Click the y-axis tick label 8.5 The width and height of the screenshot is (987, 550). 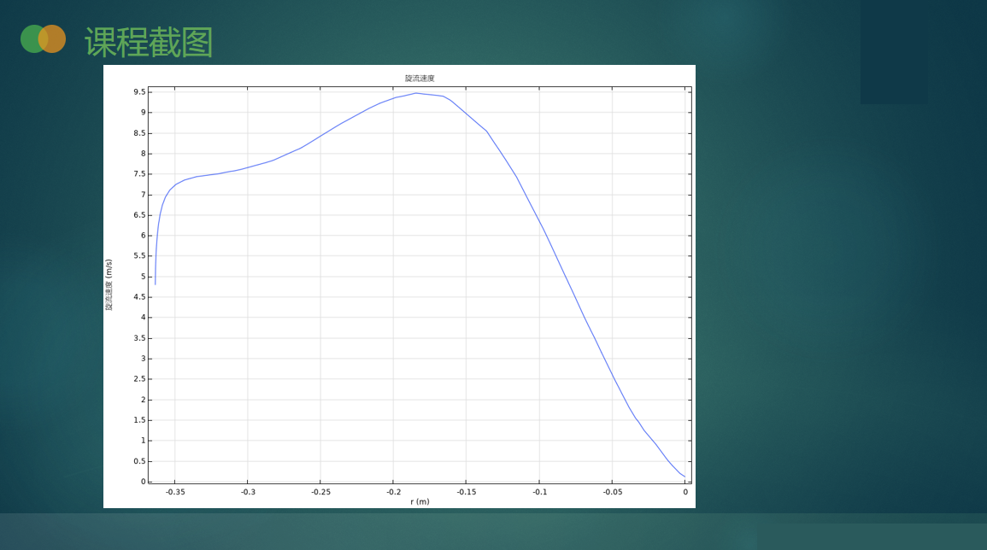pyautogui.click(x=139, y=133)
